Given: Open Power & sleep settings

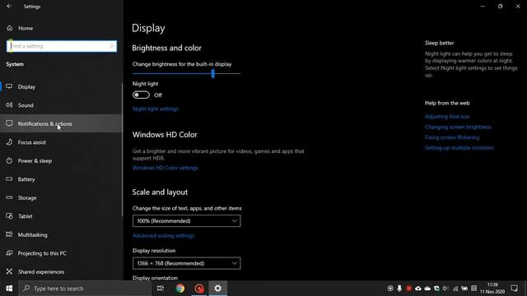Looking at the screenshot, I should [x=61, y=161].
